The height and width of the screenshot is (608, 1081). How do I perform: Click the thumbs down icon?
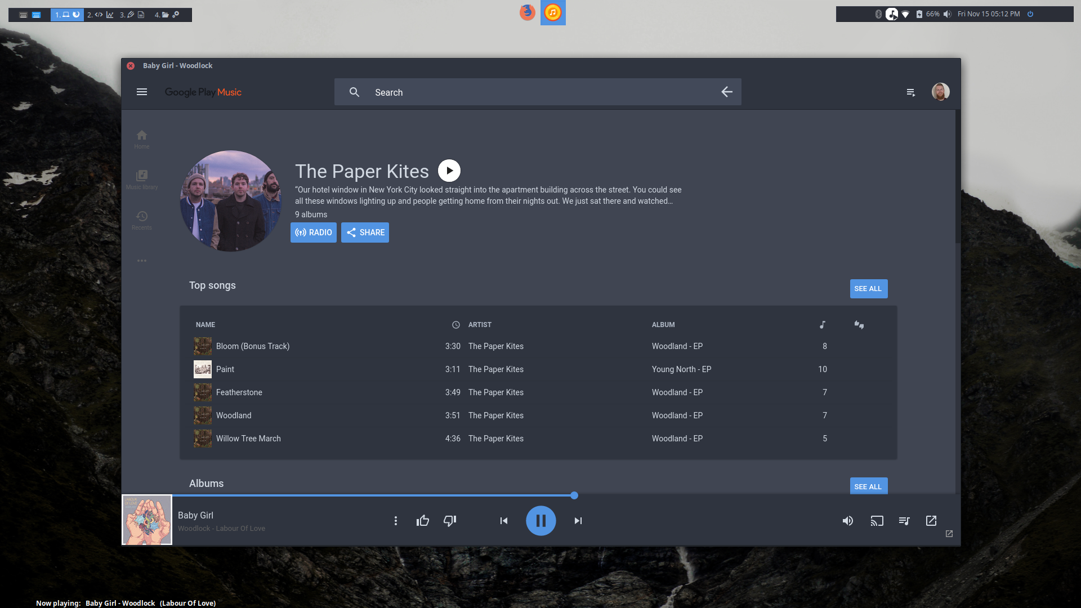click(450, 521)
